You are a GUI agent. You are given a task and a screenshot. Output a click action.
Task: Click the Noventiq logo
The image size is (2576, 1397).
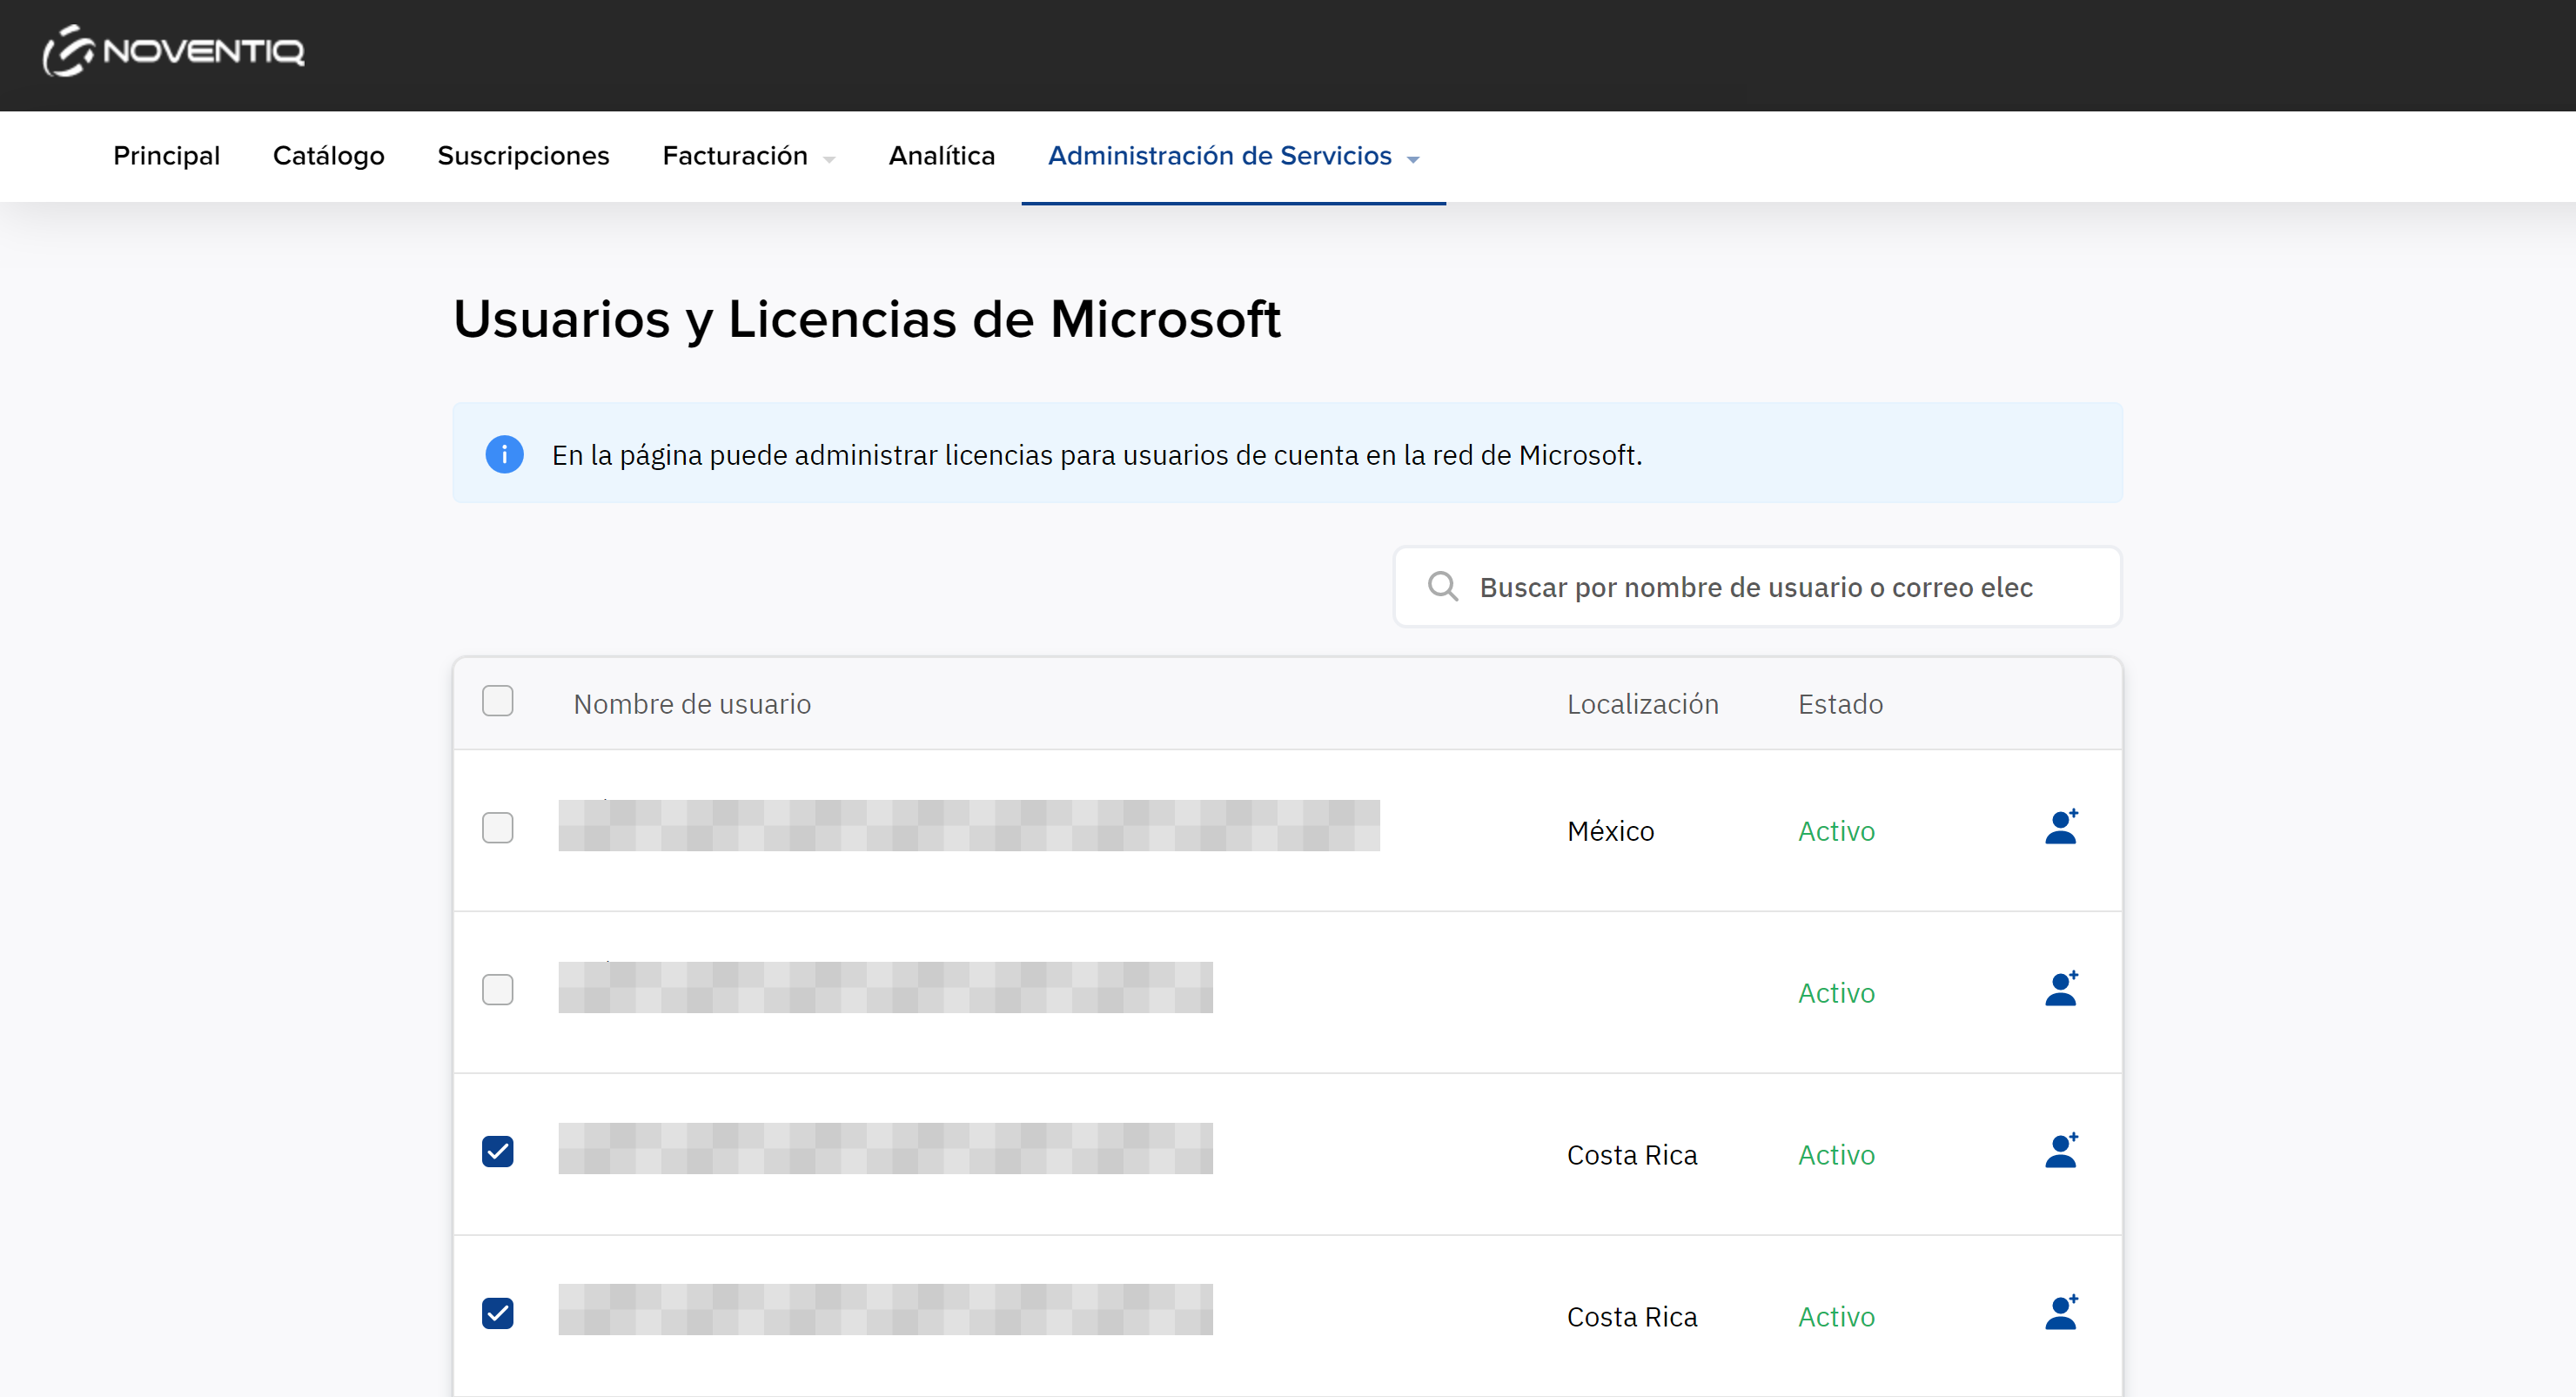click(173, 51)
